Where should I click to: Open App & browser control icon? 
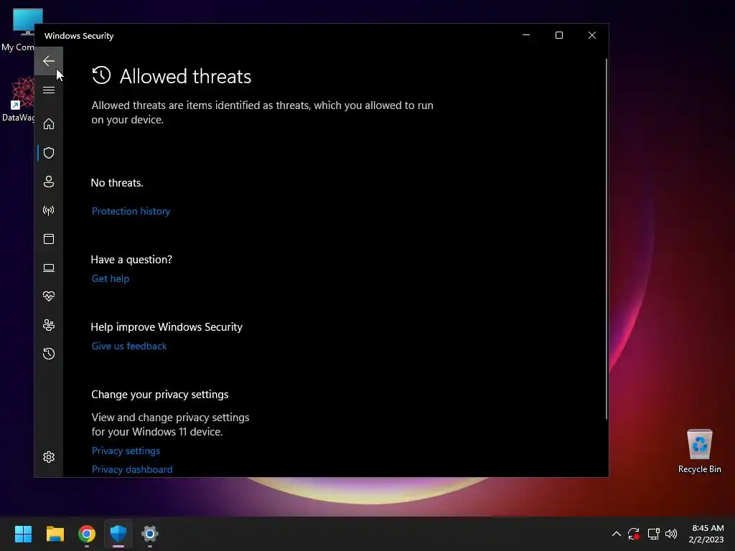[x=49, y=239]
